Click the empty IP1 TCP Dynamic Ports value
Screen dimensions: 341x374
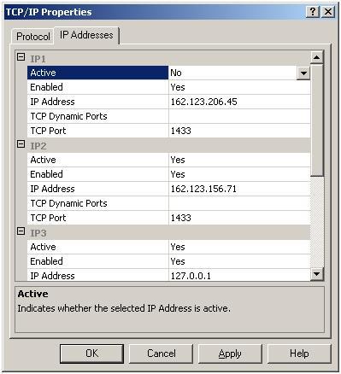pyautogui.click(x=239, y=116)
